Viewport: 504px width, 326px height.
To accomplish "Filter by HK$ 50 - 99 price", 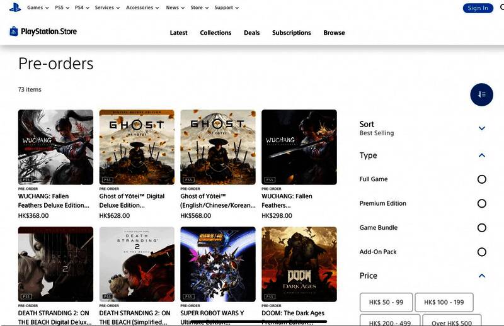I will click(x=385, y=302).
